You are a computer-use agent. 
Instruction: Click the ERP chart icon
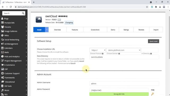coord(2,69)
